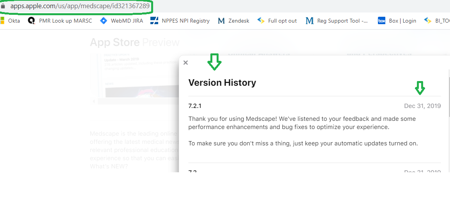This screenshot has height=198, width=450.
Task: Click the Version History heading
Action: [x=222, y=83]
